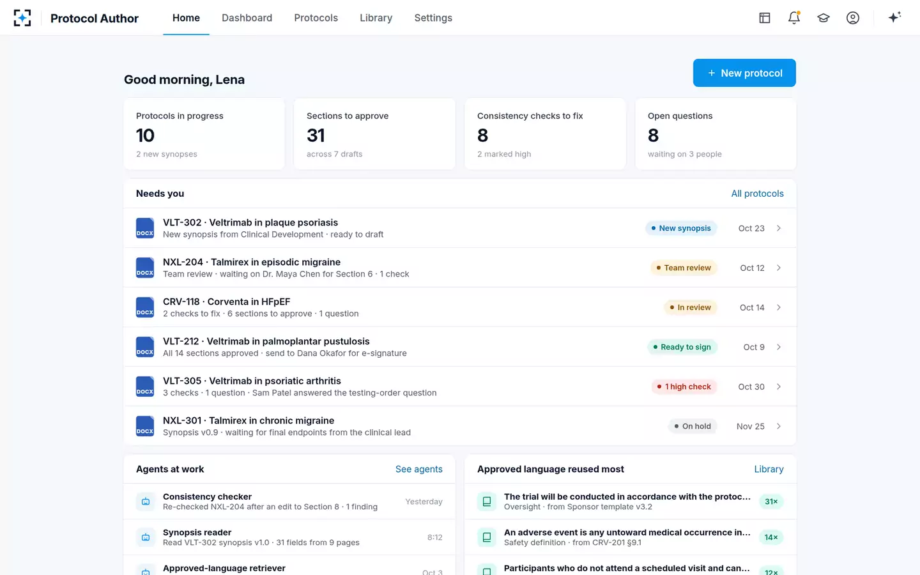Open the Sections to approve card
The height and width of the screenshot is (575, 920).
pos(374,134)
